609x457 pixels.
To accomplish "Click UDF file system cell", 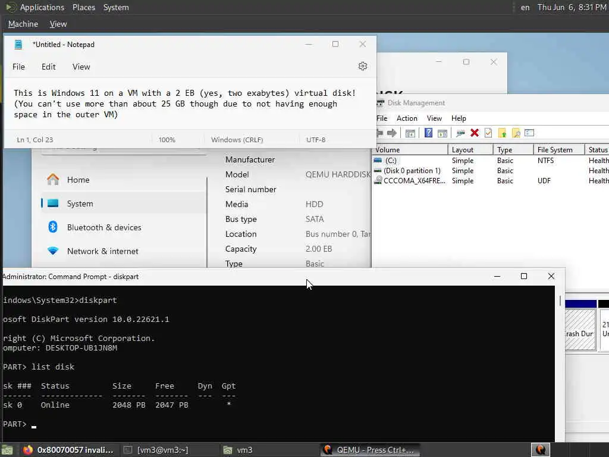I will click(544, 181).
